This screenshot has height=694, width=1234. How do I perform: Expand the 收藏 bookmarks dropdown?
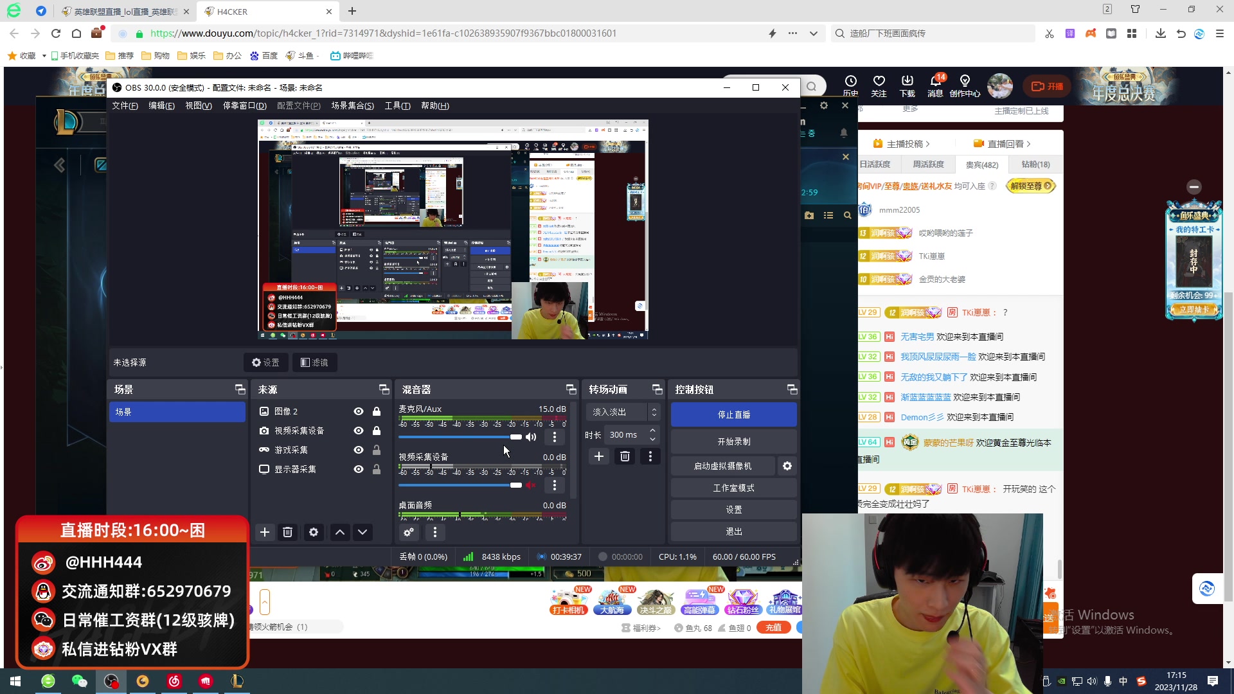coord(44,56)
